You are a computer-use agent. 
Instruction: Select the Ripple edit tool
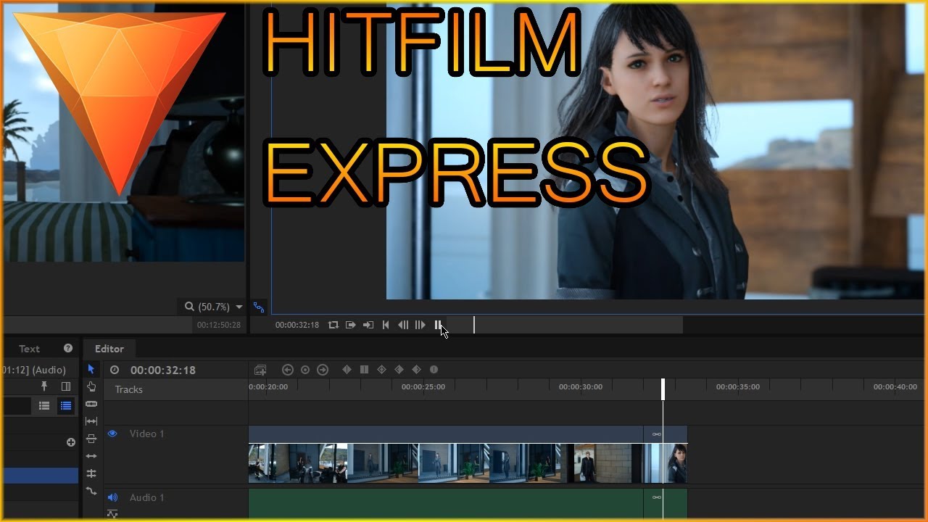pyautogui.click(x=91, y=456)
